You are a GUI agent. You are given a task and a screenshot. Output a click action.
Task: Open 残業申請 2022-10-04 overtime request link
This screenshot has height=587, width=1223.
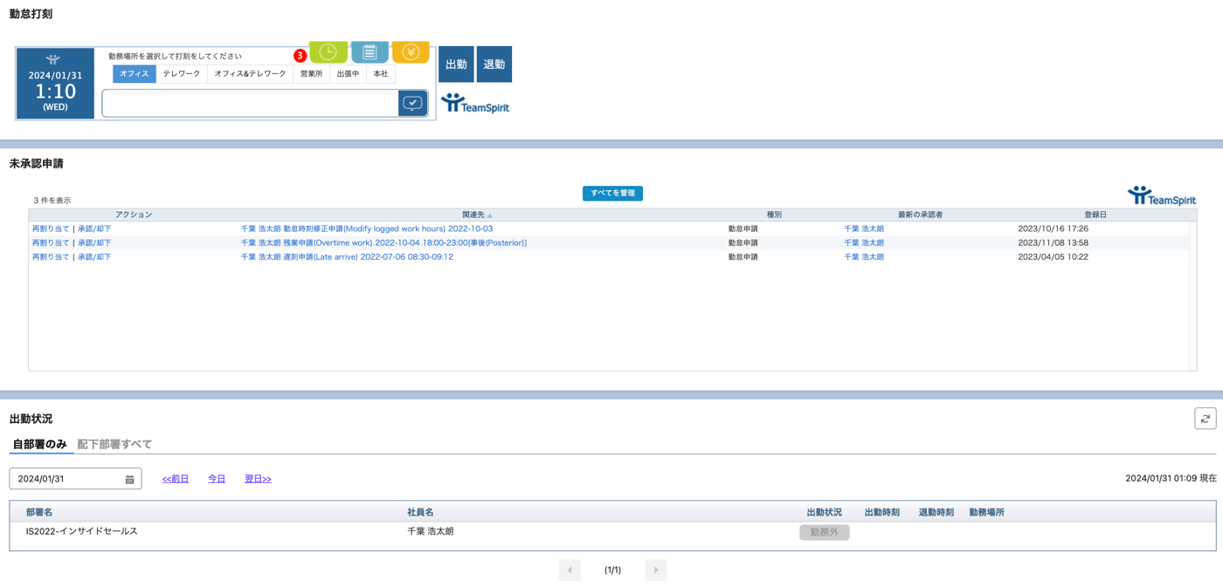[x=383, y=243]
